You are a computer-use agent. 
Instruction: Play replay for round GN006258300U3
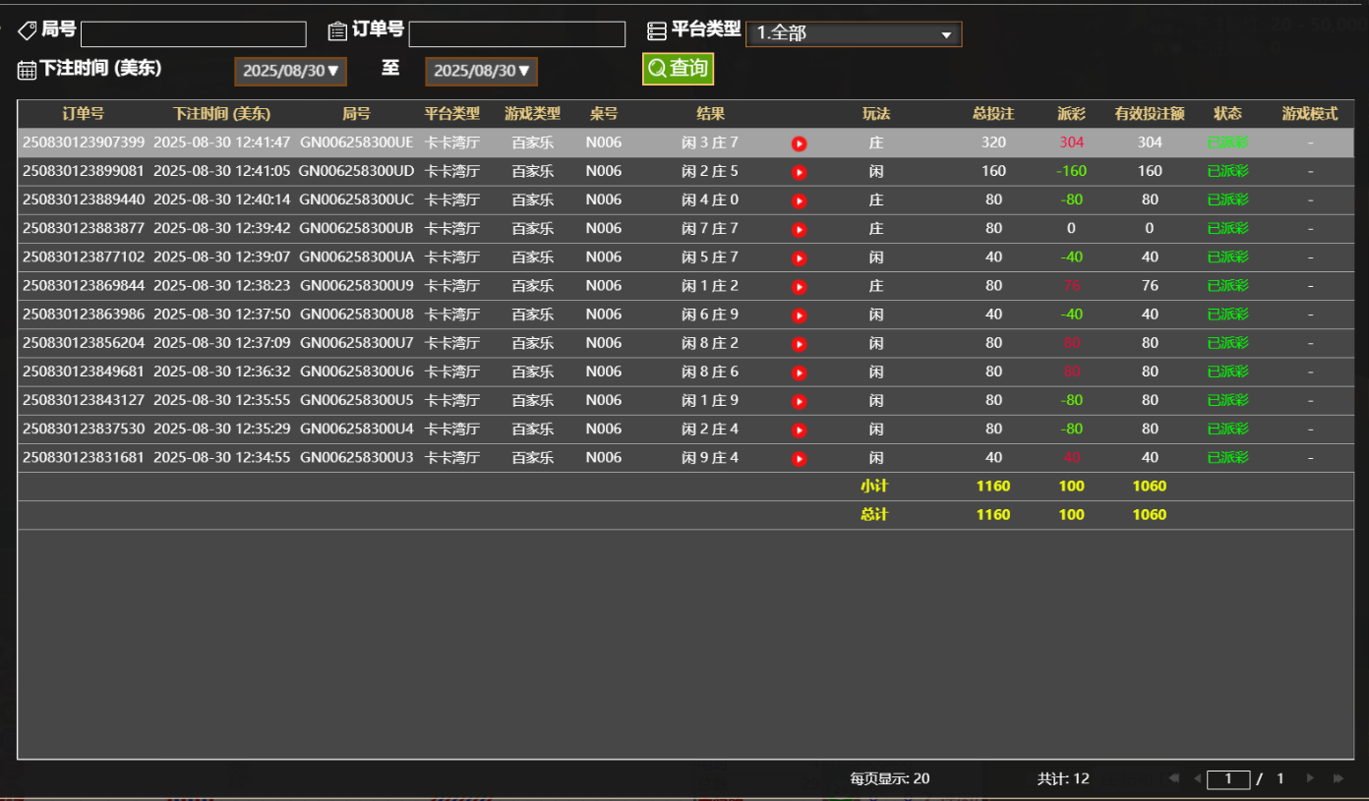[x=799, y=458]
